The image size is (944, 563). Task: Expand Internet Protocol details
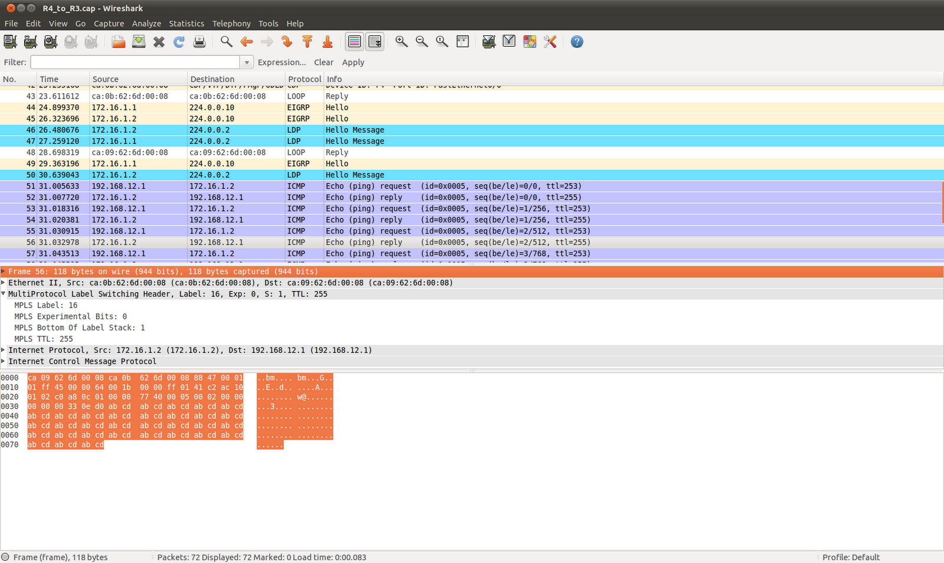point(4,350)
